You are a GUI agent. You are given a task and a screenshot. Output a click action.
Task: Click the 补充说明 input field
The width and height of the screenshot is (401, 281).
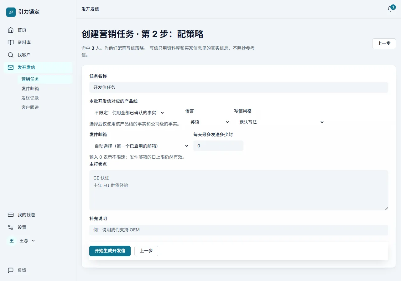239,230
